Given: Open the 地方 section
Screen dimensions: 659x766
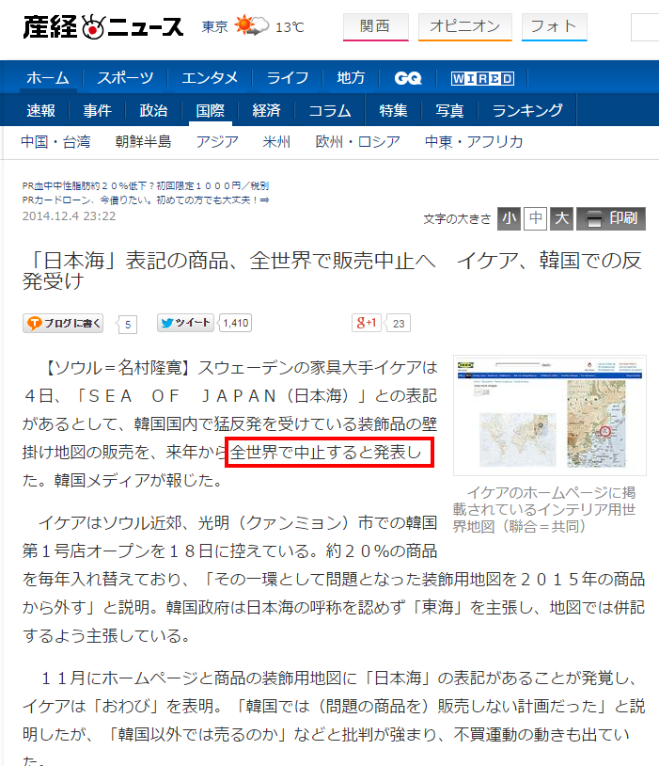Looking at the screenshot, I should click(x=351, y=78).
